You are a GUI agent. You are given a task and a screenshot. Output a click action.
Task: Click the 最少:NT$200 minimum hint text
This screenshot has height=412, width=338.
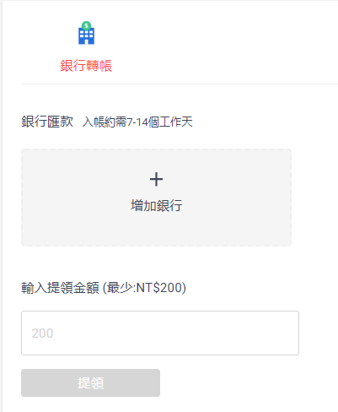(144, 288)
